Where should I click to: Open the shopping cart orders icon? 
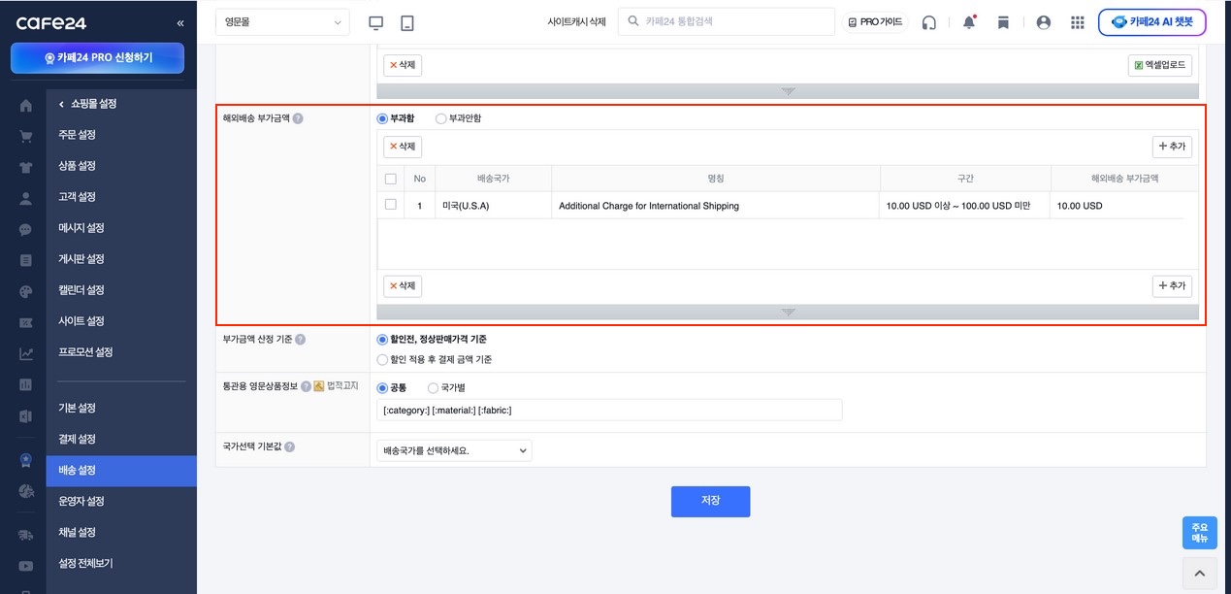click(26, 137)
